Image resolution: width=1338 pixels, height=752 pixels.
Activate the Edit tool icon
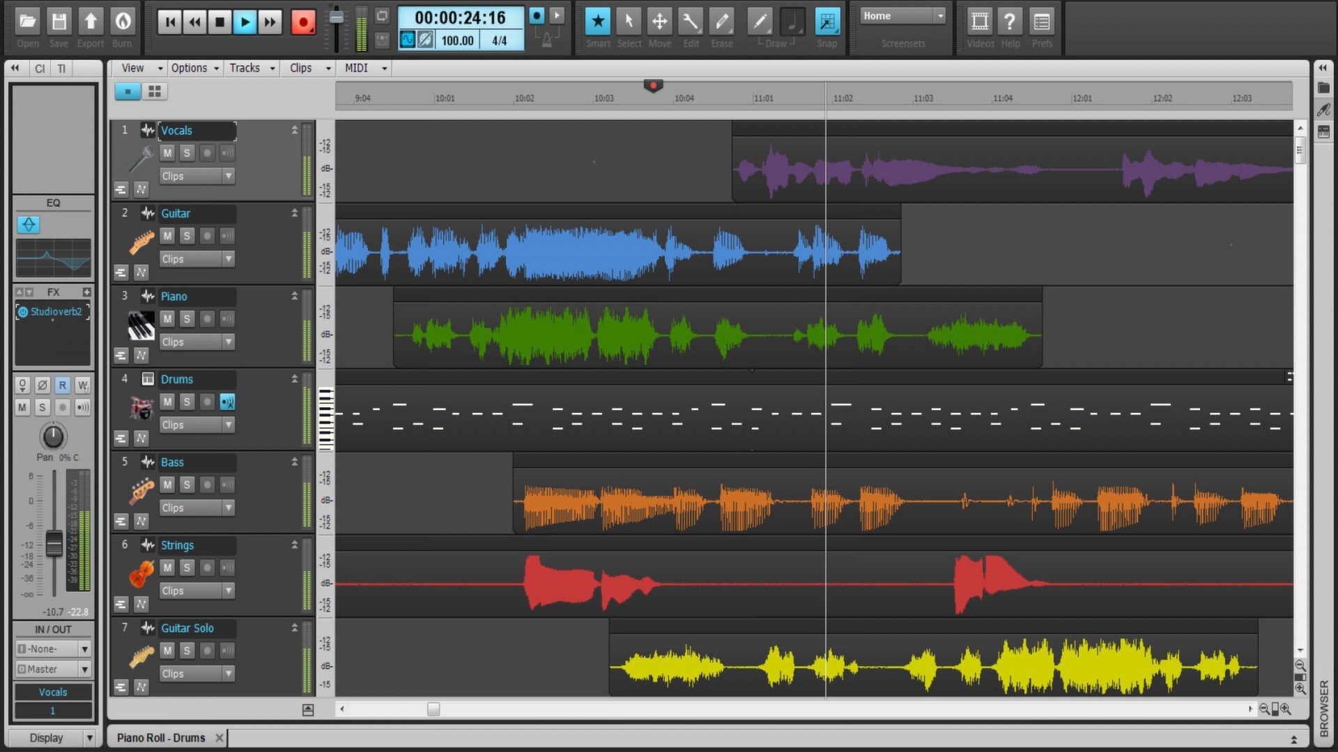tap(691, 22)
